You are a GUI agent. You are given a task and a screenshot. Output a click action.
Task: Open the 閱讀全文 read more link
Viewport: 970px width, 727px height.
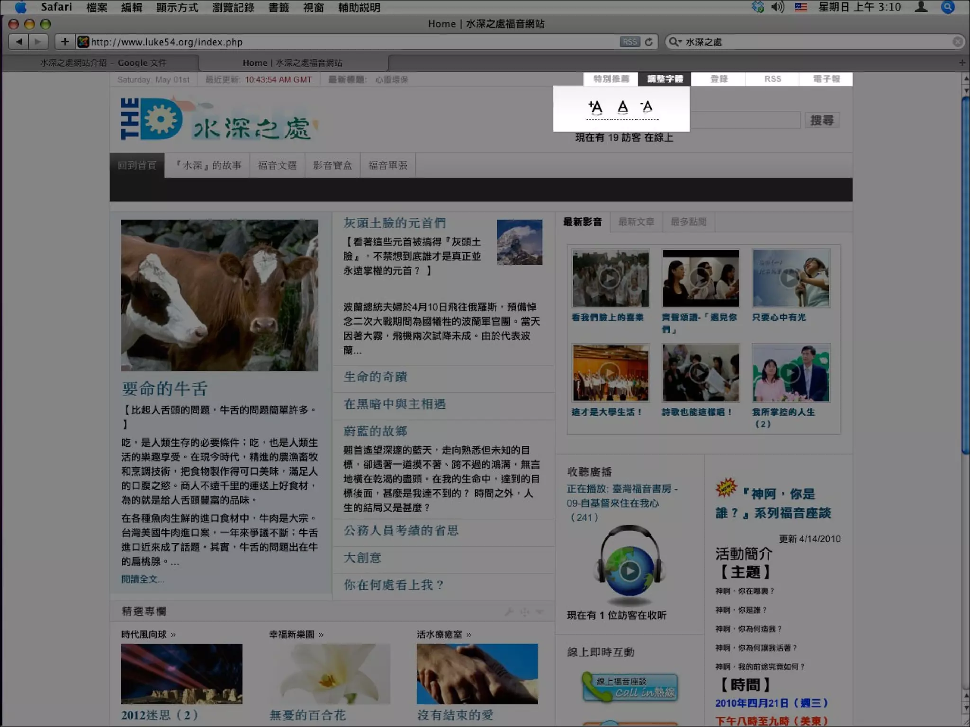point(143,579)
